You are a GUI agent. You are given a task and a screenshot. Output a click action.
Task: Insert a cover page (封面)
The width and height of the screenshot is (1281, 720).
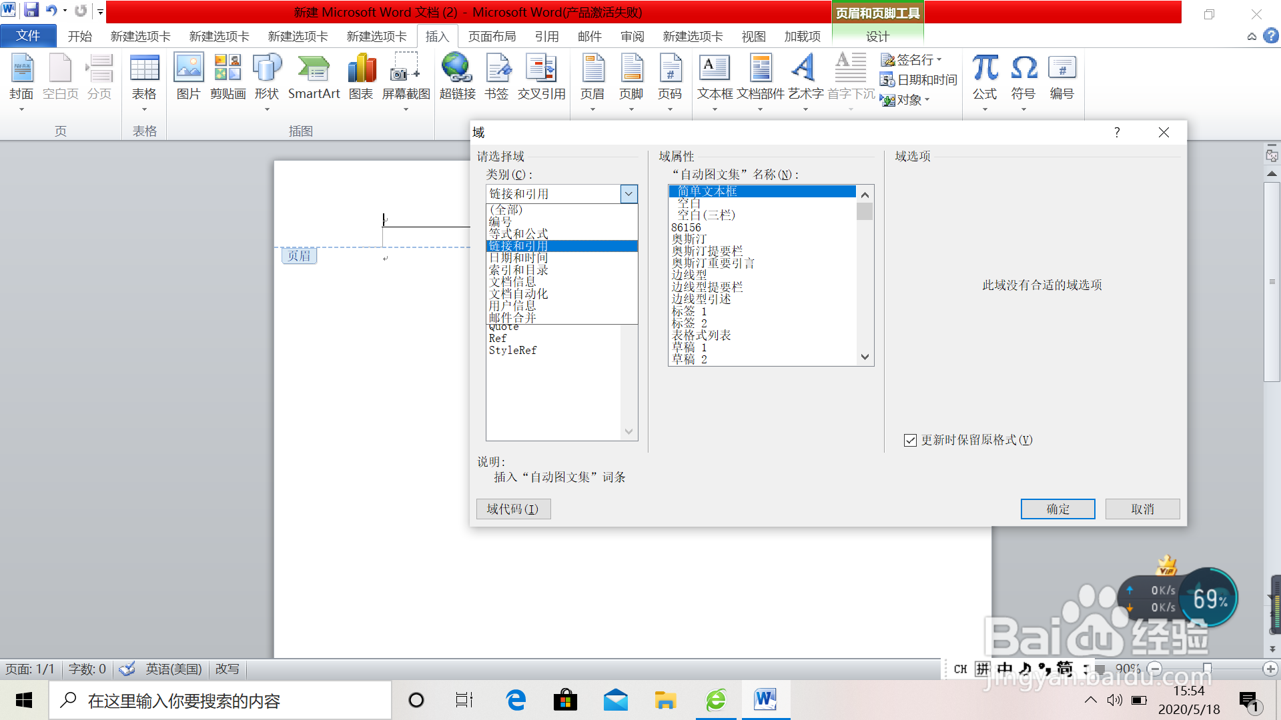point(21,81)
